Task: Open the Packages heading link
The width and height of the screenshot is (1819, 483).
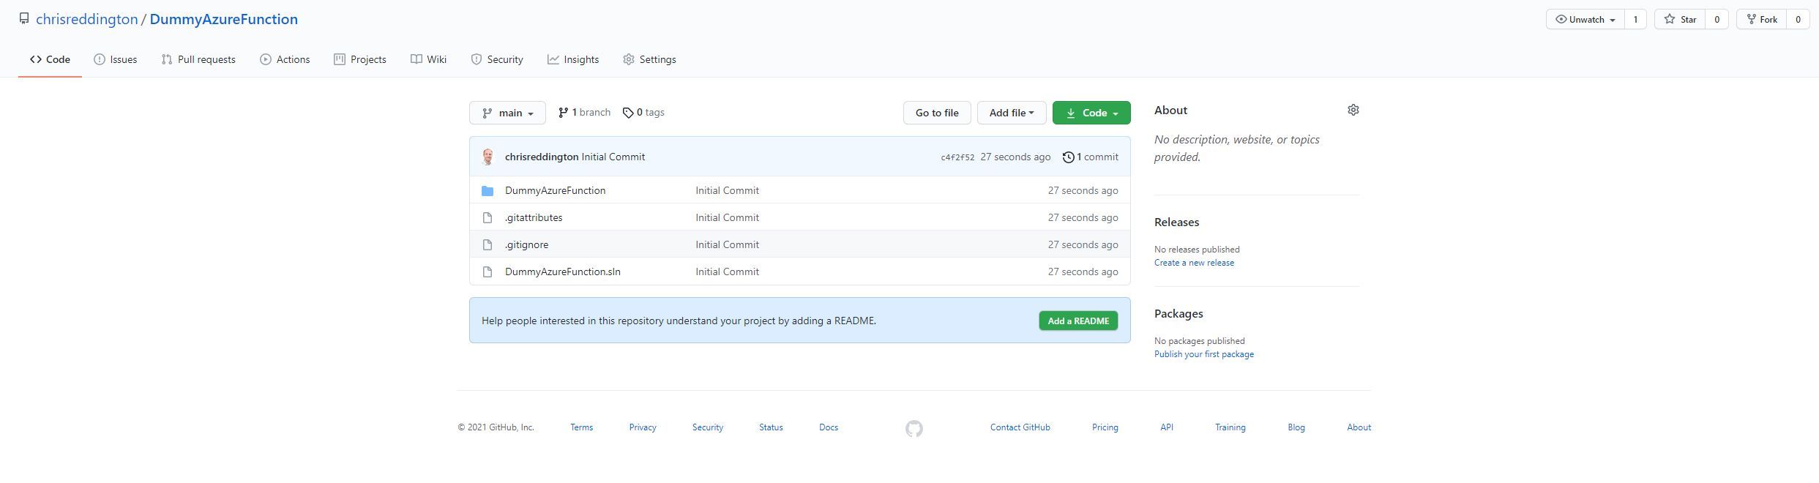Action: tap(1179, 313)
